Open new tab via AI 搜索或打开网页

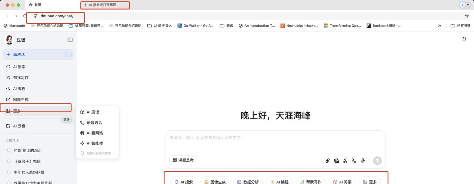pos(100,5)
